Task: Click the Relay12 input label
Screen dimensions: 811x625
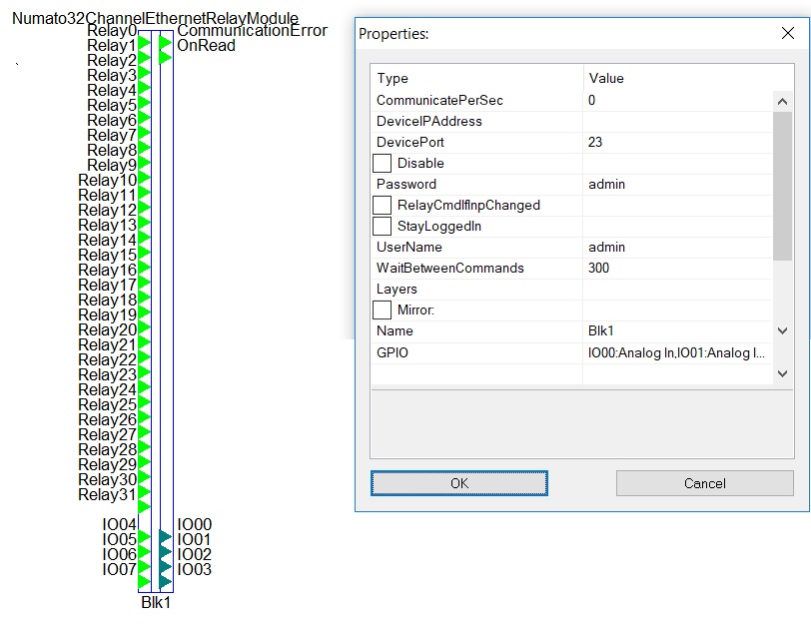Action: [x=108, y=211]
